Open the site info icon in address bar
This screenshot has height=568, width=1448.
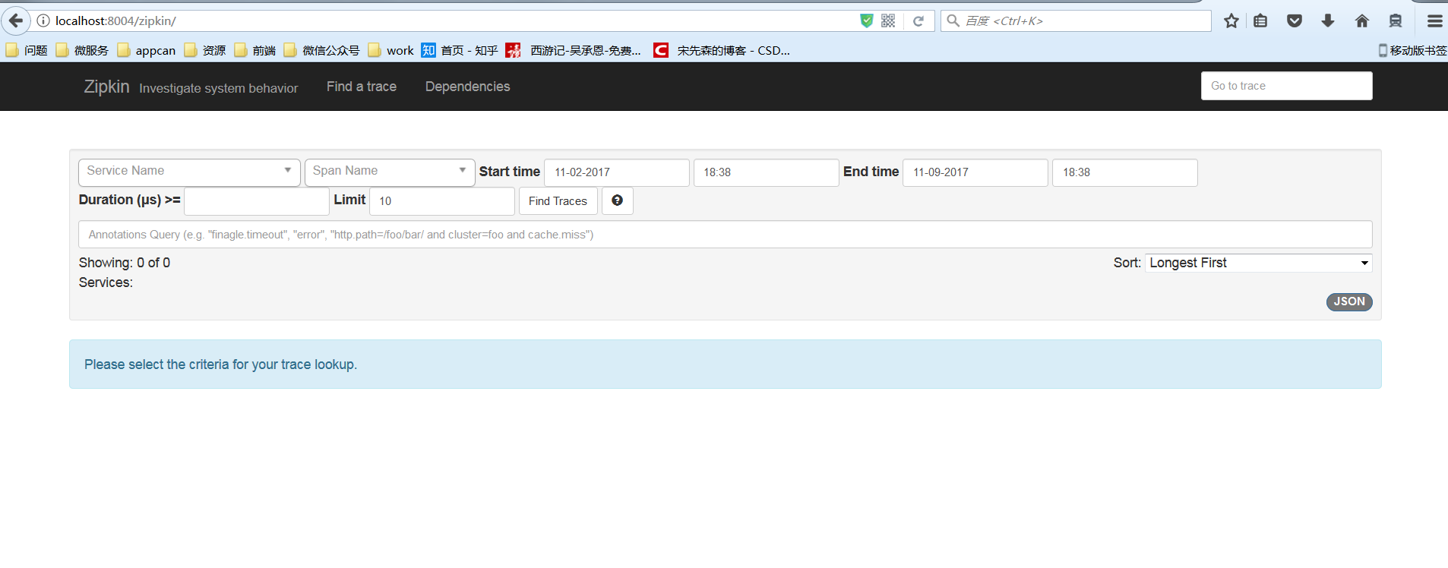click(x=43, y=21)
